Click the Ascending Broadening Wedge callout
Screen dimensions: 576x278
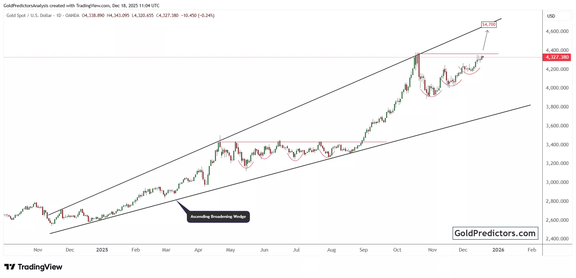pos(218,217)
